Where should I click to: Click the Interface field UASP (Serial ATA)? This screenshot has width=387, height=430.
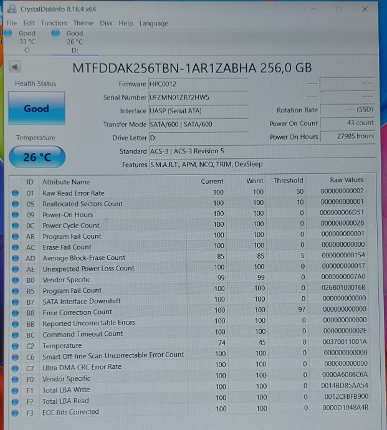[x=198, y=111]
